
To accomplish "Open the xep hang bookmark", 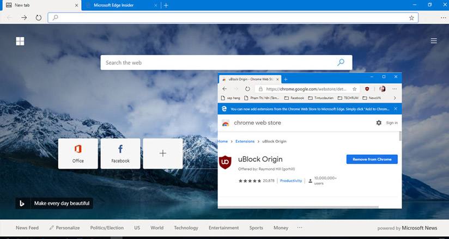I will 230,98.
